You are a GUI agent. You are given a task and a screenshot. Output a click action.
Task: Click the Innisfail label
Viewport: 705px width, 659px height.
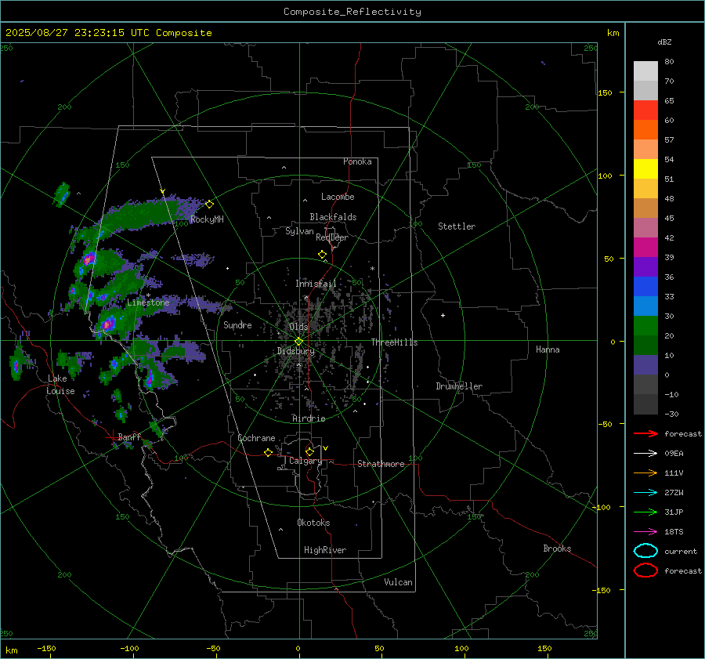point(316,284)
